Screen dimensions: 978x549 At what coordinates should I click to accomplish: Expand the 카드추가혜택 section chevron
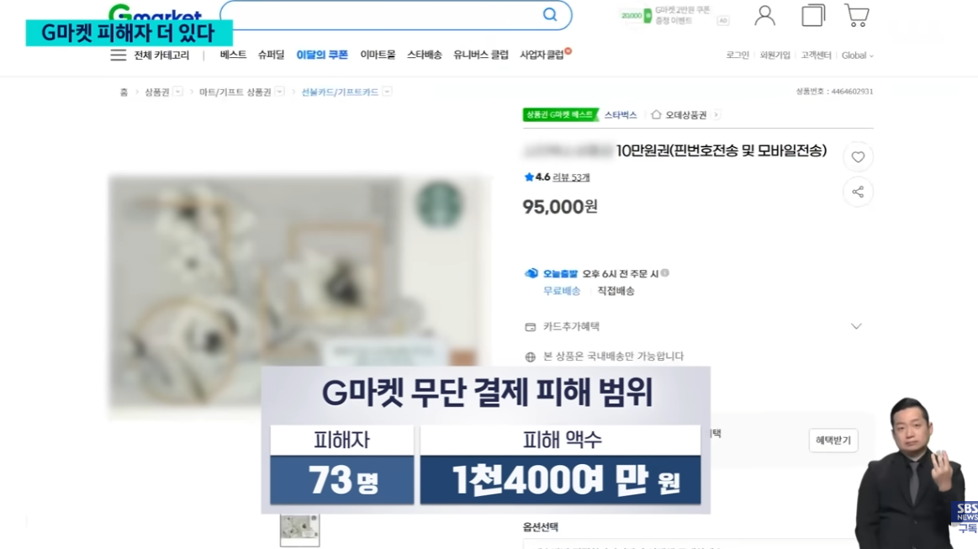pyautogui.click(x=856, y=326)
